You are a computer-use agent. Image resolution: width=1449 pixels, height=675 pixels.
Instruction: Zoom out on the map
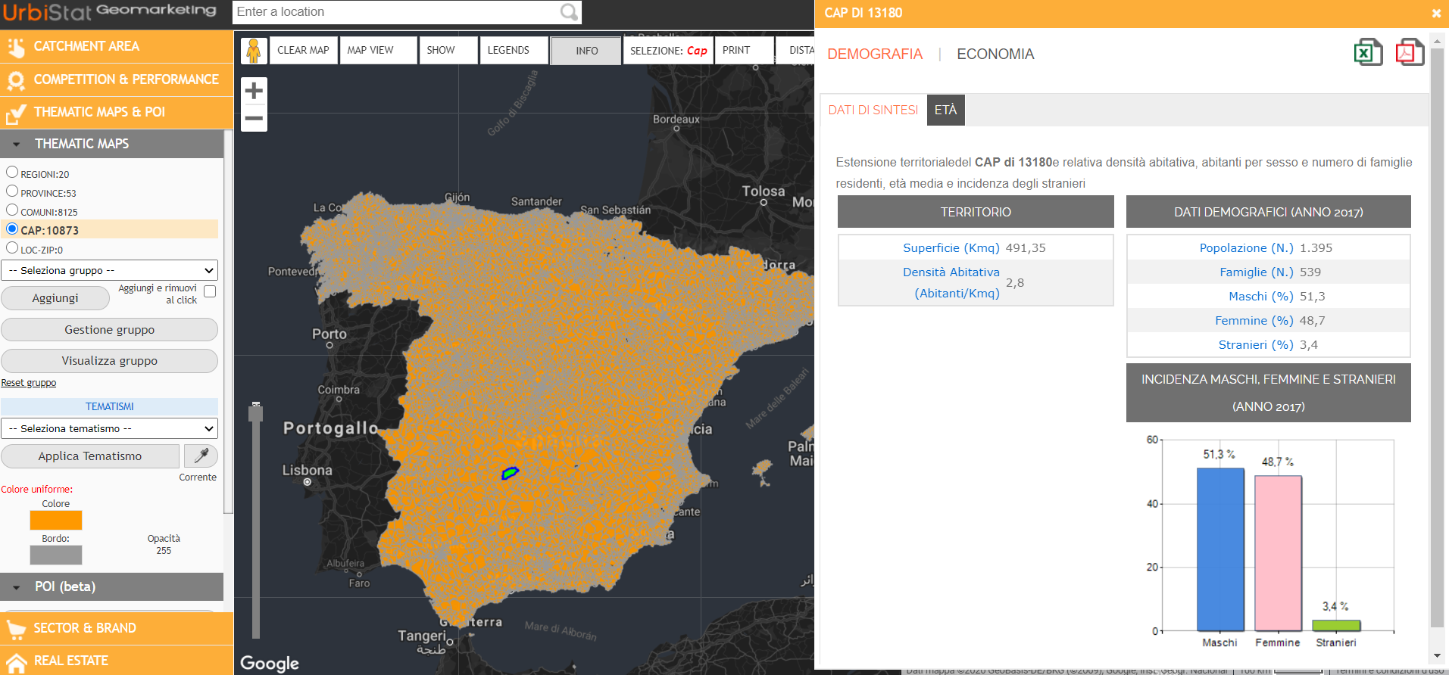coord(254,118)
